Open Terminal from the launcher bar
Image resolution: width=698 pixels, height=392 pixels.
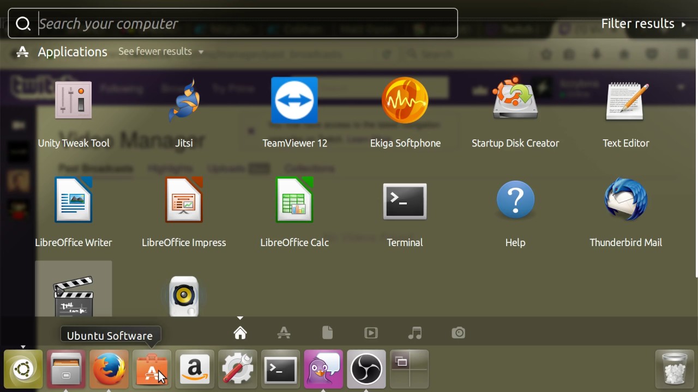click(x=280, y=370)
